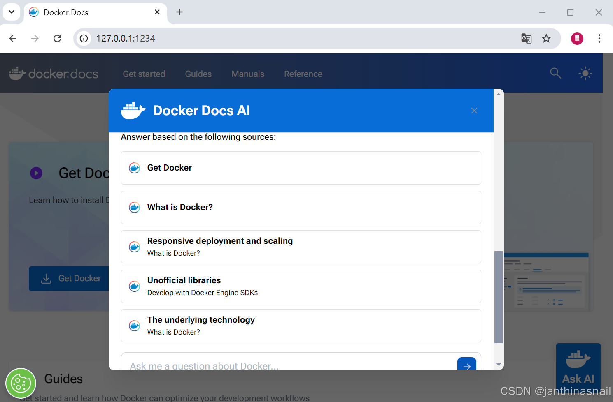Click the docker docs logo

[x=54, y=74]
